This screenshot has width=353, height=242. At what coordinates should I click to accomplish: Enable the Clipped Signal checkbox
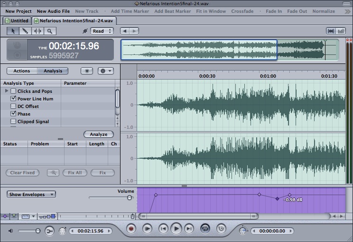click(x=13, y=121)
